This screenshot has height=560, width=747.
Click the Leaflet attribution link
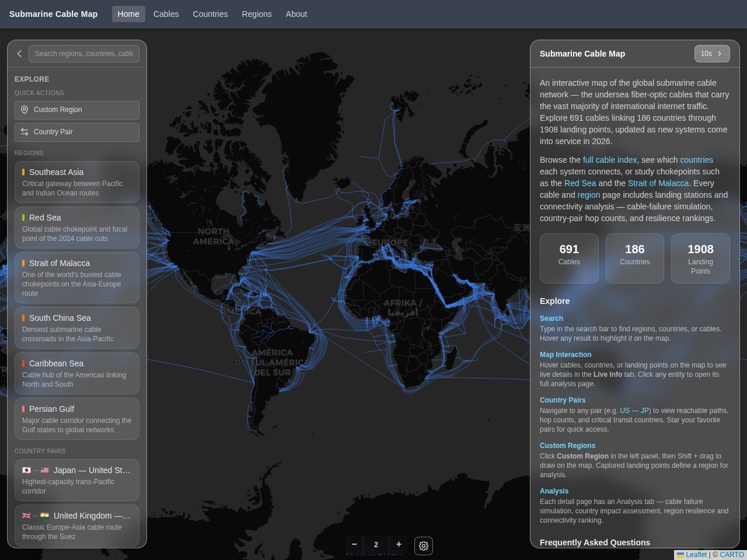(692, 555)
